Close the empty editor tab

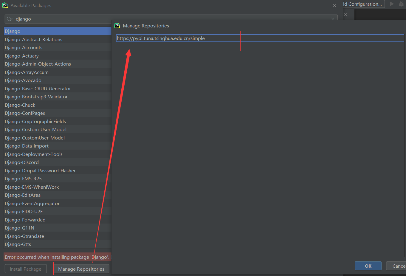point(345,14)
